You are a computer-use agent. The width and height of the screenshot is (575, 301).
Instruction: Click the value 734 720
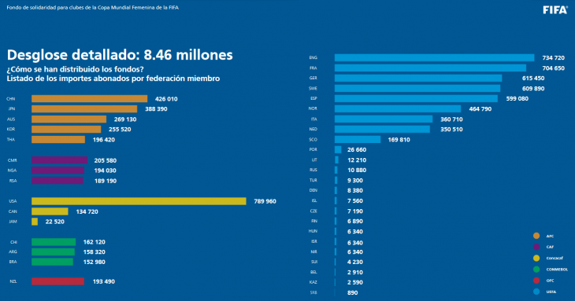coord(554,58)
